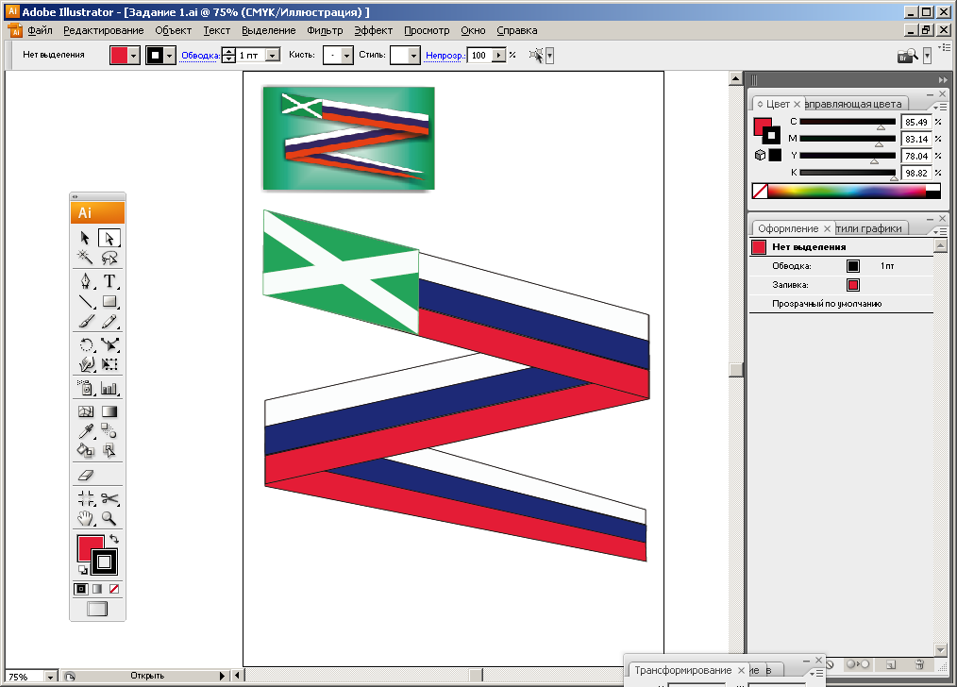The image size is (957, 687).
Task: Select the Line Segment tool
Action: point(86,301)
